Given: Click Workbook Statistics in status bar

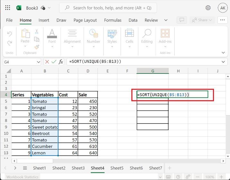Looking at the screenshot, I should click(22, 177).
